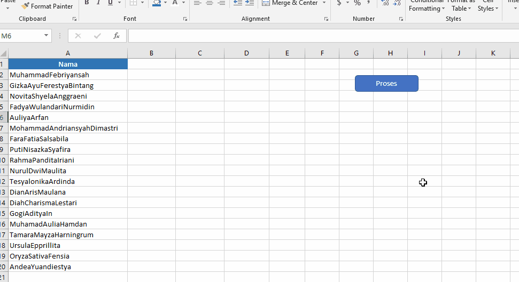
Task: Click the Cancel entry X icon
Action: click(78, 36)
